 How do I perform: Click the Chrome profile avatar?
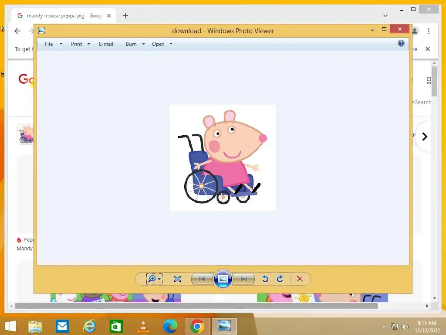415,31
